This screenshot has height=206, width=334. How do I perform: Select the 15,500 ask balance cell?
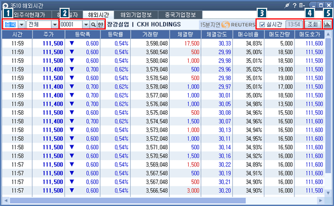tap(279, 112)
